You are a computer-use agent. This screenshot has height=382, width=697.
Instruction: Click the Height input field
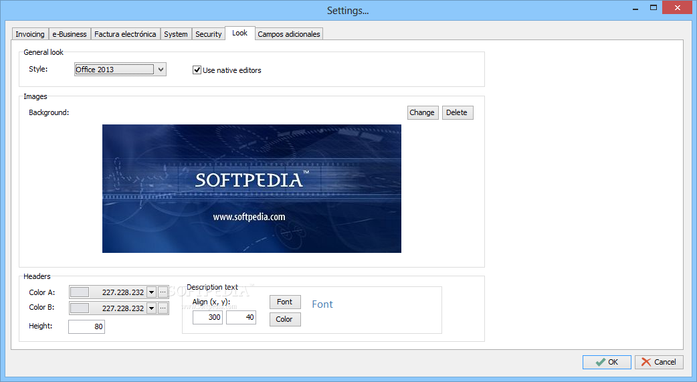(x=87, y=326)
